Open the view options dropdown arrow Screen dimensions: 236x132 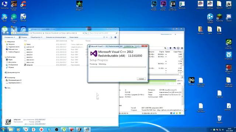[x=107, y=37]
